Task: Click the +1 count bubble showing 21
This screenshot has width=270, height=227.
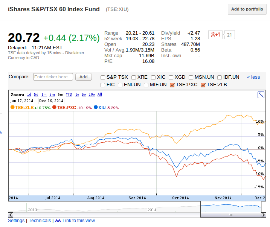Action: [x=229, y=35]
